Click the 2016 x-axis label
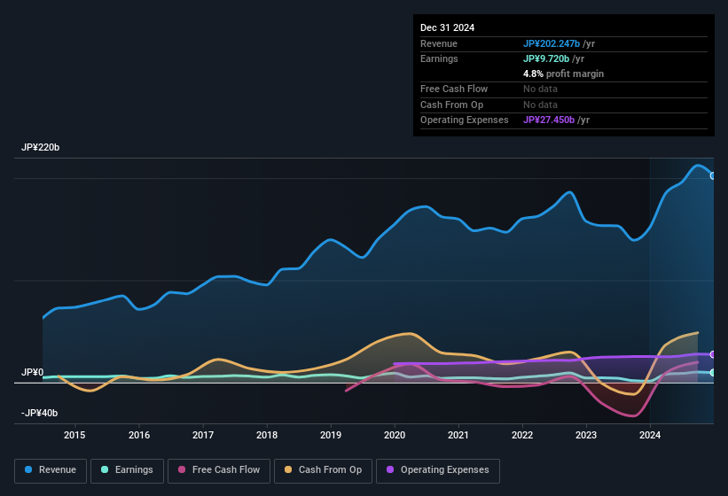 point(139,435)
